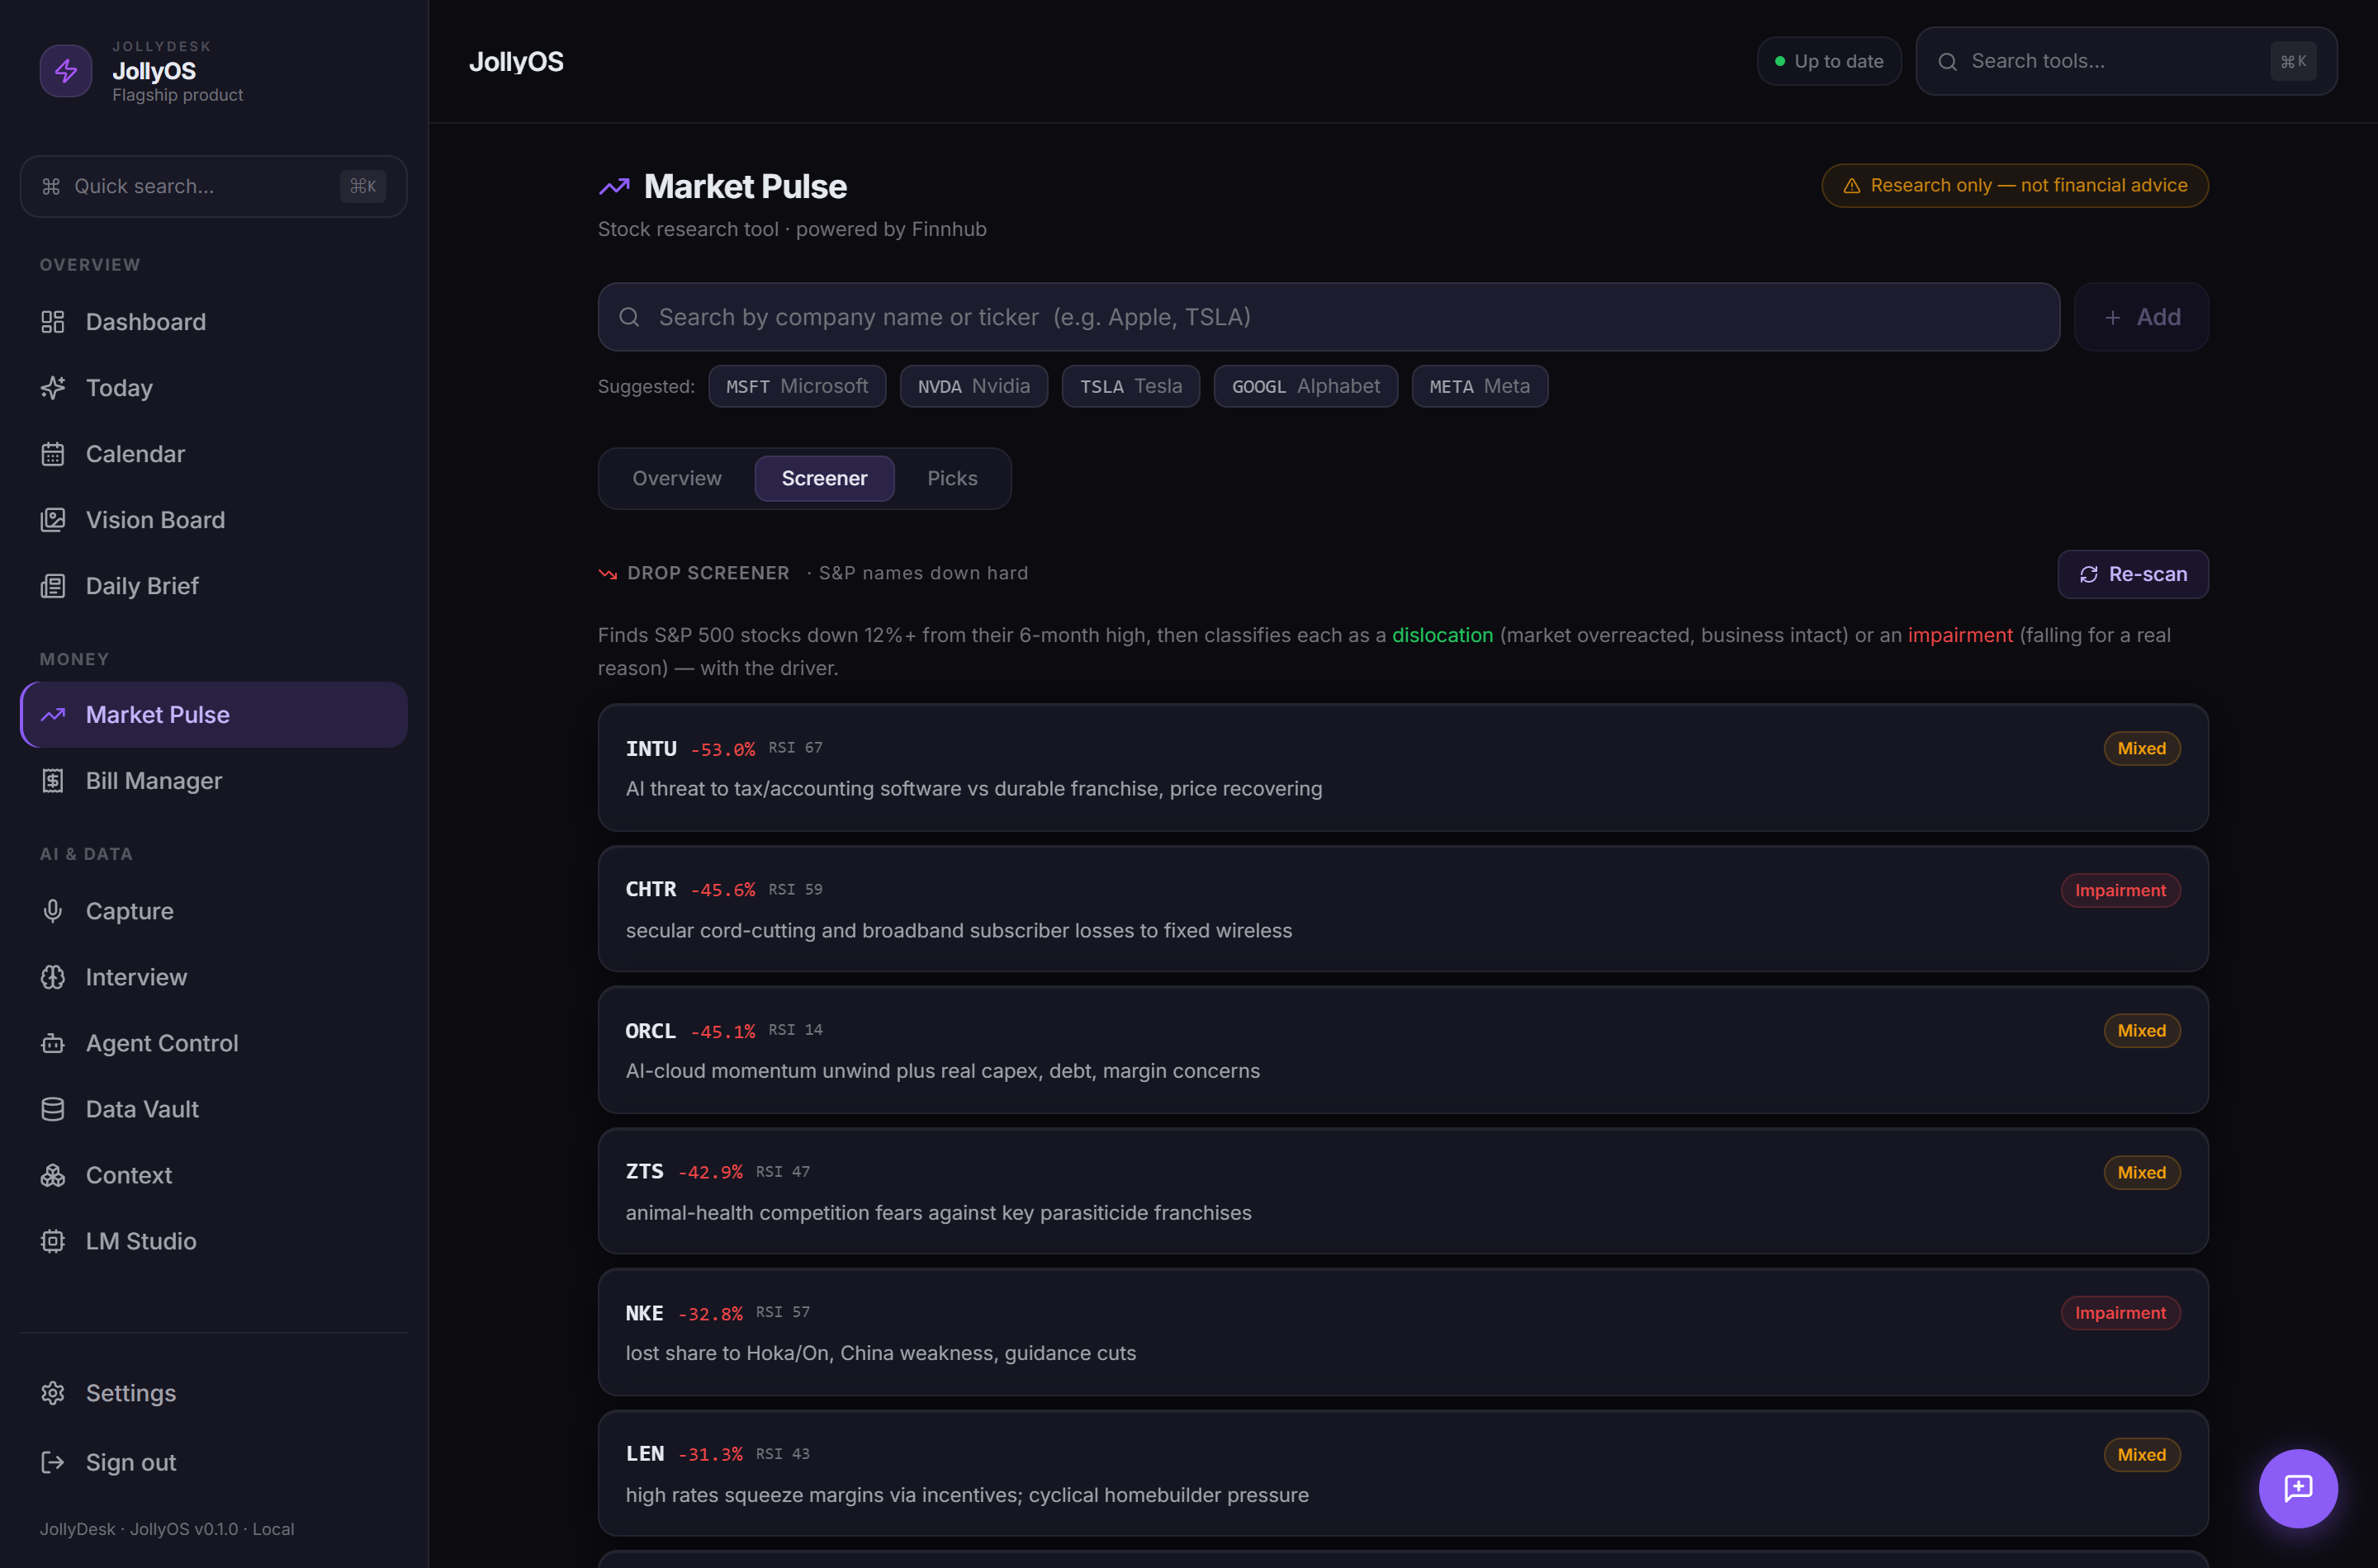The width and height of the screenshot is (2378, 1568).
Task: Select the TSLA Tesla suggestion chip
Action: click(1130, 386)
